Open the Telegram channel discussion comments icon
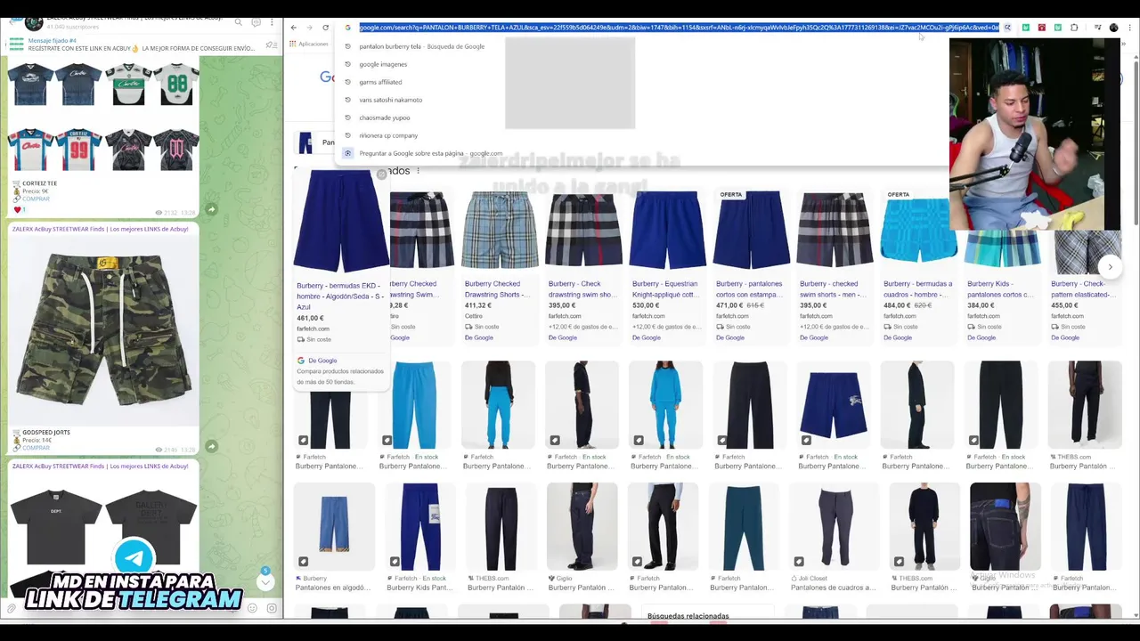This screenshot has height=641, width=1140. click(x=256, y=22)
